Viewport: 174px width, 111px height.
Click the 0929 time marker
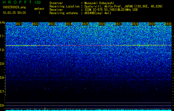coord(152,24)
